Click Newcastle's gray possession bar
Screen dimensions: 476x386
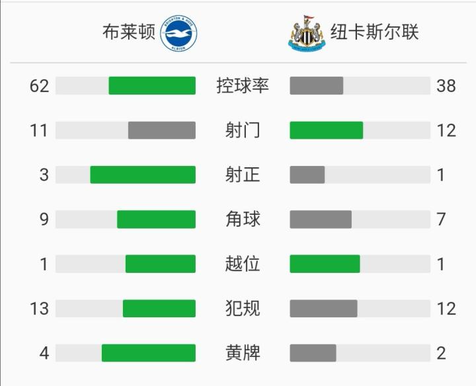pos(316,86)
